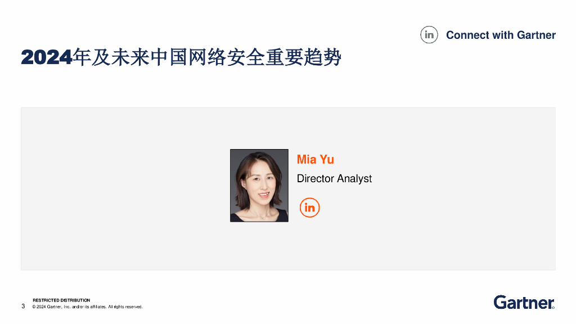The height and width of the screenshot is (324, 576).
Task: Click the 网络安全 characters in the title
Action: [x=226, y=58]
